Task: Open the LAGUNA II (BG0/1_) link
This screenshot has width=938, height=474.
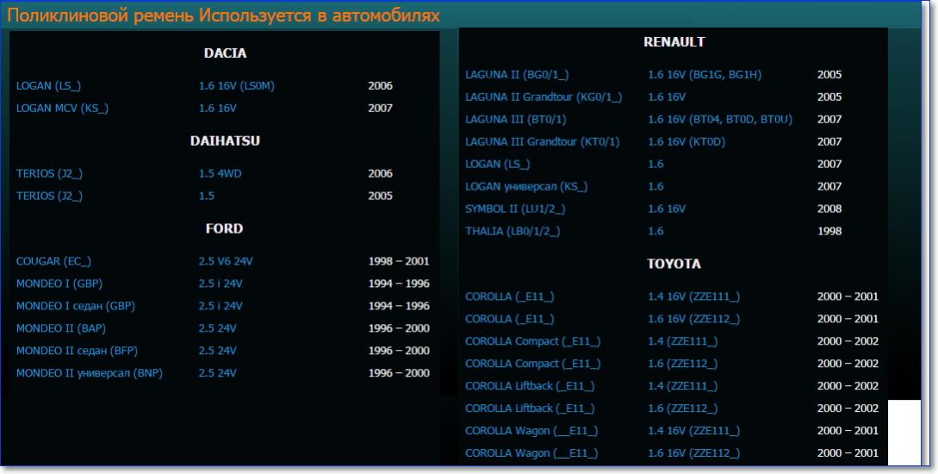Action: [517, 75]
